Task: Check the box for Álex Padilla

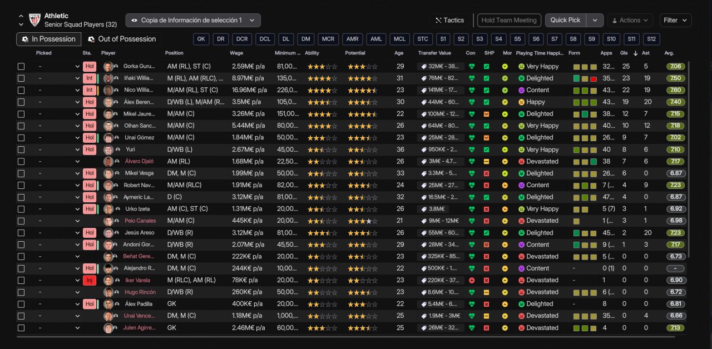Action: 21,304
